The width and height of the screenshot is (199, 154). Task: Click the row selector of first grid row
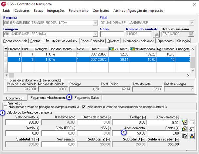click(x=6, y=54)
